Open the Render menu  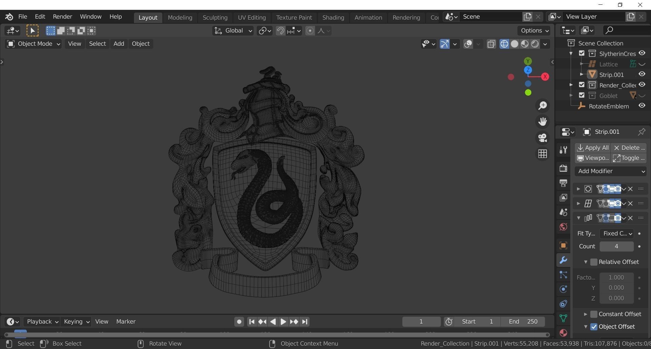click(x=62, y=17)
